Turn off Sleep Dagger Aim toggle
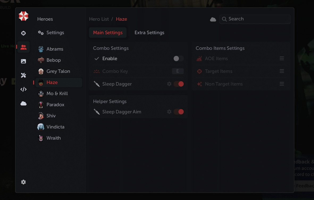 [178, 112]
